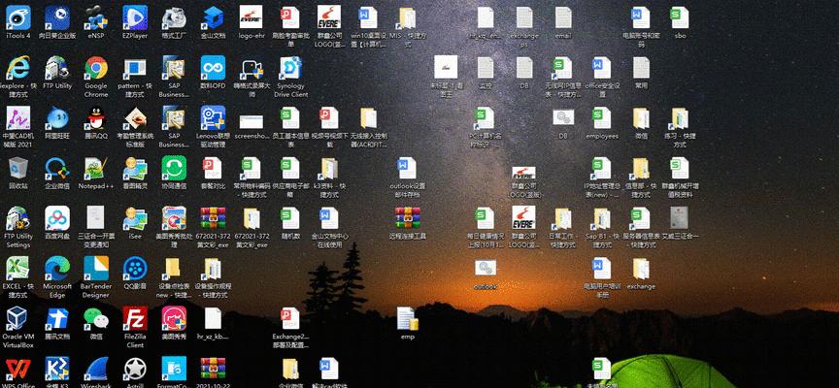This screenshot has height=388, width=839.
Task: Launch Microsoft Edge from the desktop
Action: (57, 269)
